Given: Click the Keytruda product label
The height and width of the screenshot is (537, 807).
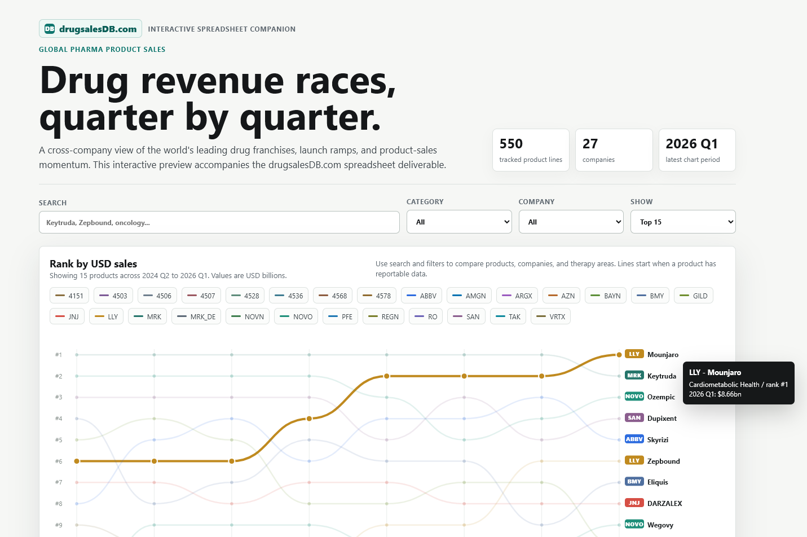Looking at the screenshot, I should click(x=662, y=376).
